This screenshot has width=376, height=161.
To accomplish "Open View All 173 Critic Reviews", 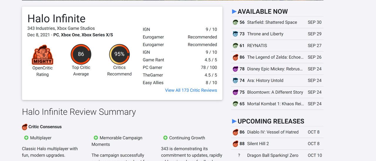I will click(191, 90).
